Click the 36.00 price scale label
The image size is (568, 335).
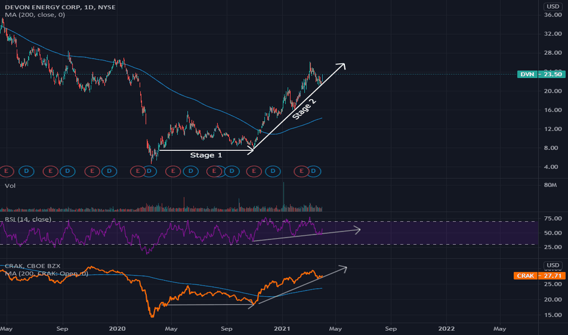pos(553,15)
